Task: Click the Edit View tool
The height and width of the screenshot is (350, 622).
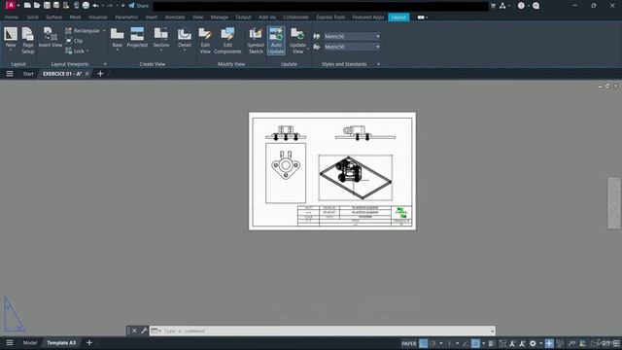Action: [x=205, y=41]
